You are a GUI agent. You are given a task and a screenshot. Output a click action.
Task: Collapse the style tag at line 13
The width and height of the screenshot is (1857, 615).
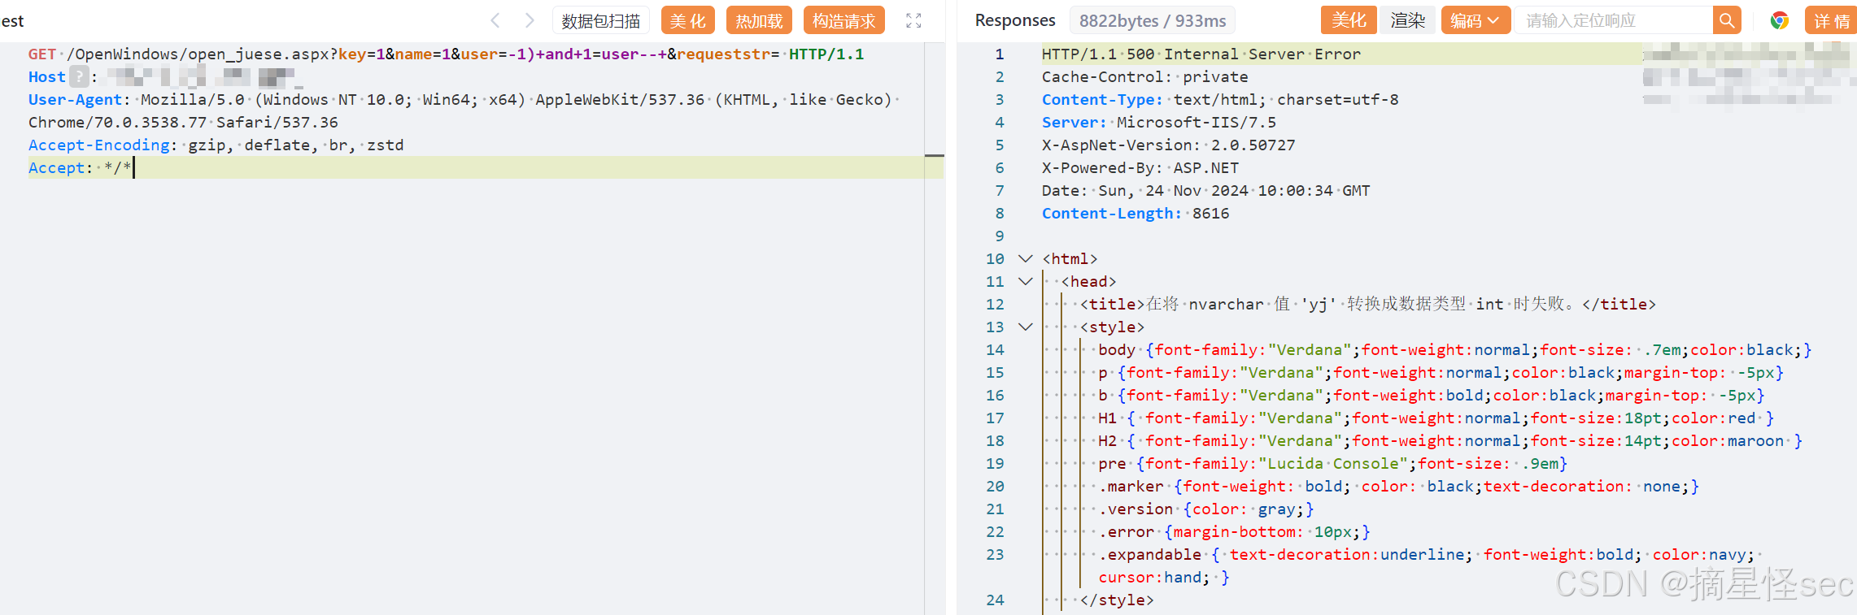coord(1026,327)
